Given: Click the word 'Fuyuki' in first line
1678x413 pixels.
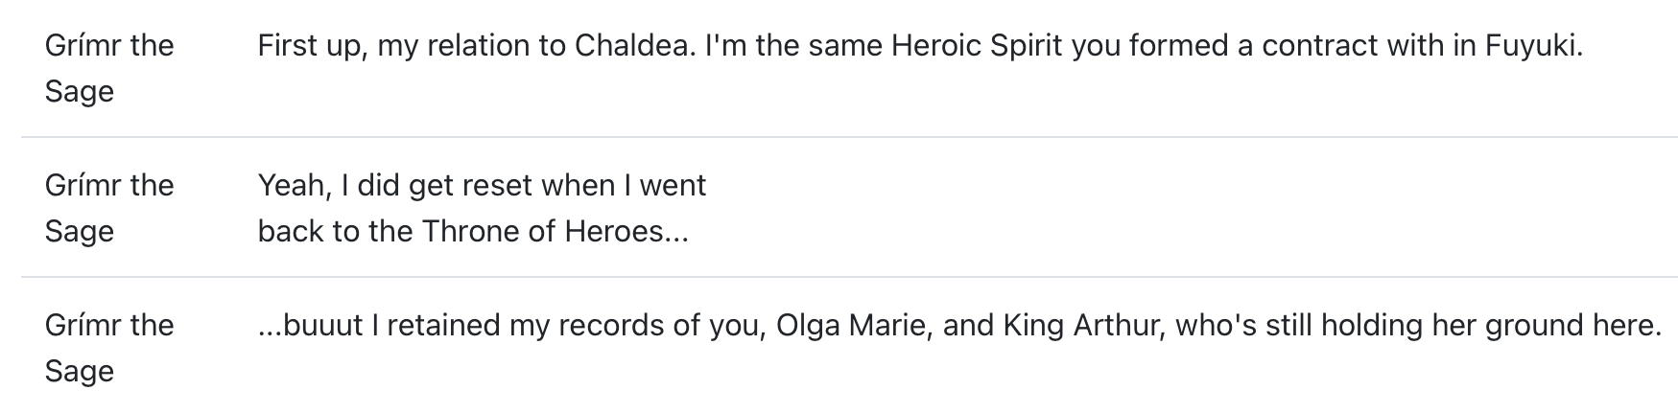Looking at the screenshot, I should [x=1531, y=46].
